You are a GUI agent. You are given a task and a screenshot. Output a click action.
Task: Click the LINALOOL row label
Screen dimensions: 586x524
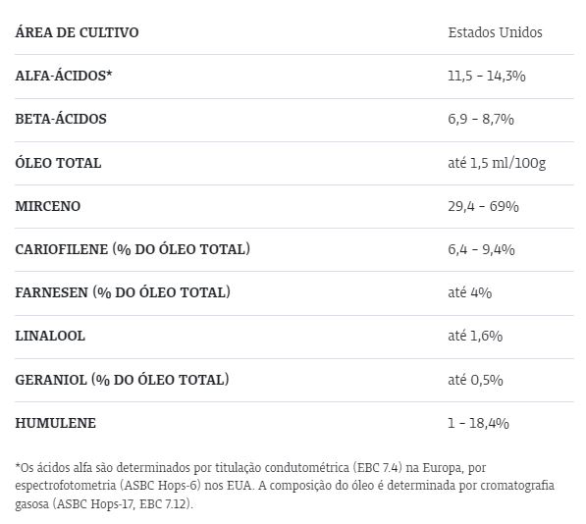50,336
